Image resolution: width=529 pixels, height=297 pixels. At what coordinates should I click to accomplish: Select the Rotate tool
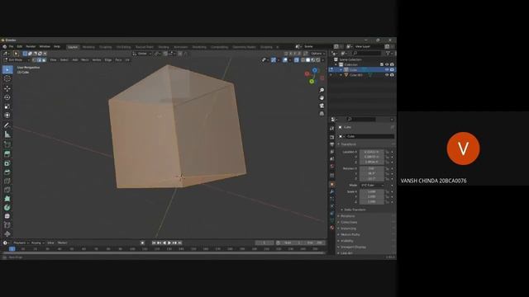pos(7,97)
